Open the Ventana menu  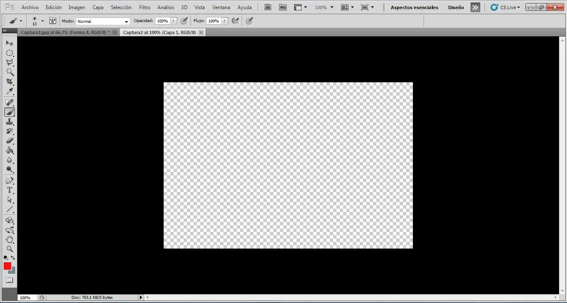[x=221, y=7]
